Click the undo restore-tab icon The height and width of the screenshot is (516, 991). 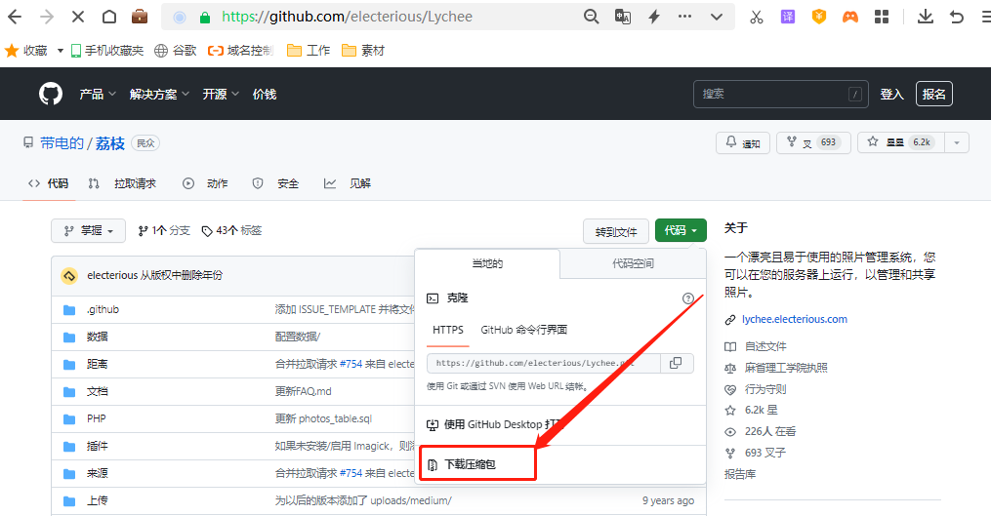(x=957, y=17)
